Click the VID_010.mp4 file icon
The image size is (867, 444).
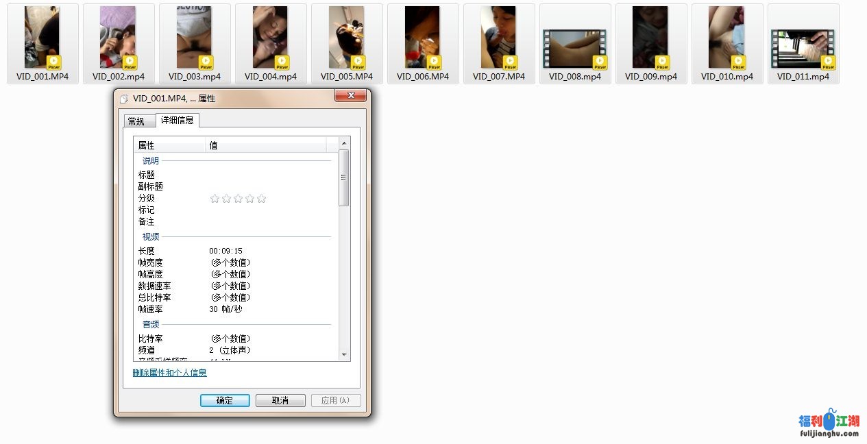[x=726, y=38]
